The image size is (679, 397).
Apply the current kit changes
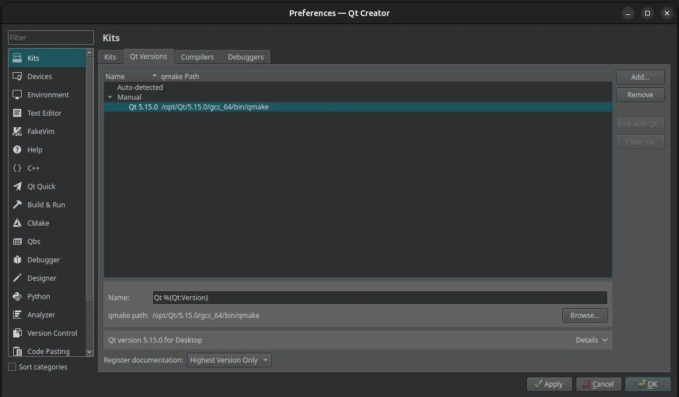(x=549, y=384)
